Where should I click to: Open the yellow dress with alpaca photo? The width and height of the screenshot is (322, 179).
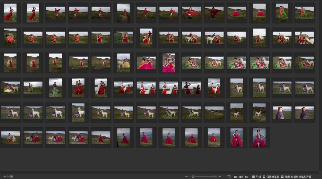tap(124, 63)
